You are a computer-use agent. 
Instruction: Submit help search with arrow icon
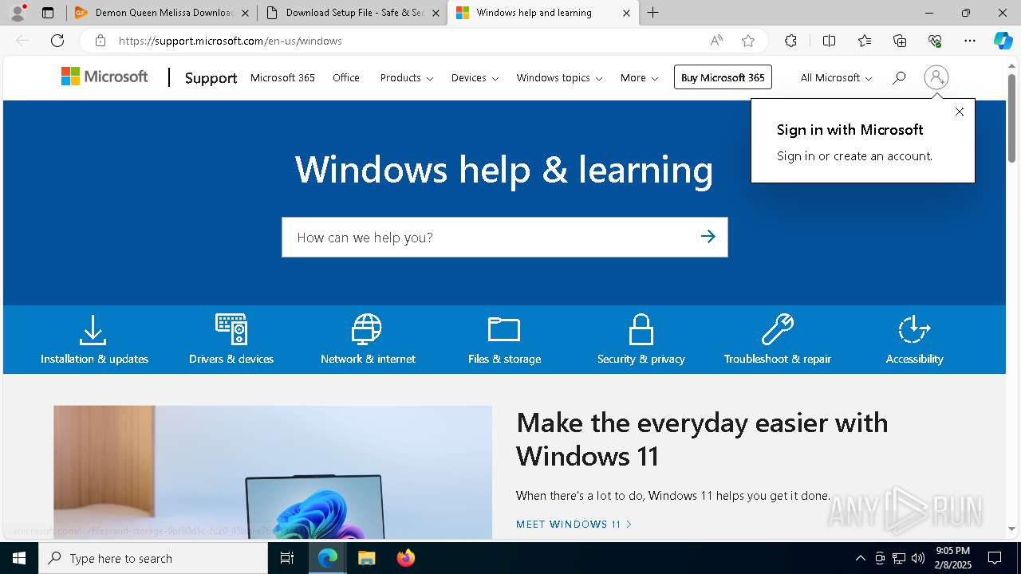coord(708,237)
